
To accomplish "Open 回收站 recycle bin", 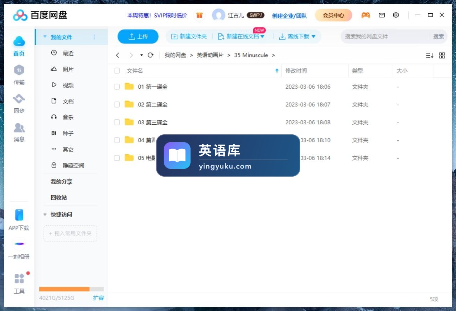I will [59, 197].
